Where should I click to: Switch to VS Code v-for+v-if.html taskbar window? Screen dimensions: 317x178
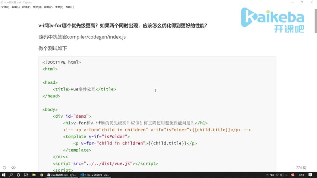pos(95,175)
